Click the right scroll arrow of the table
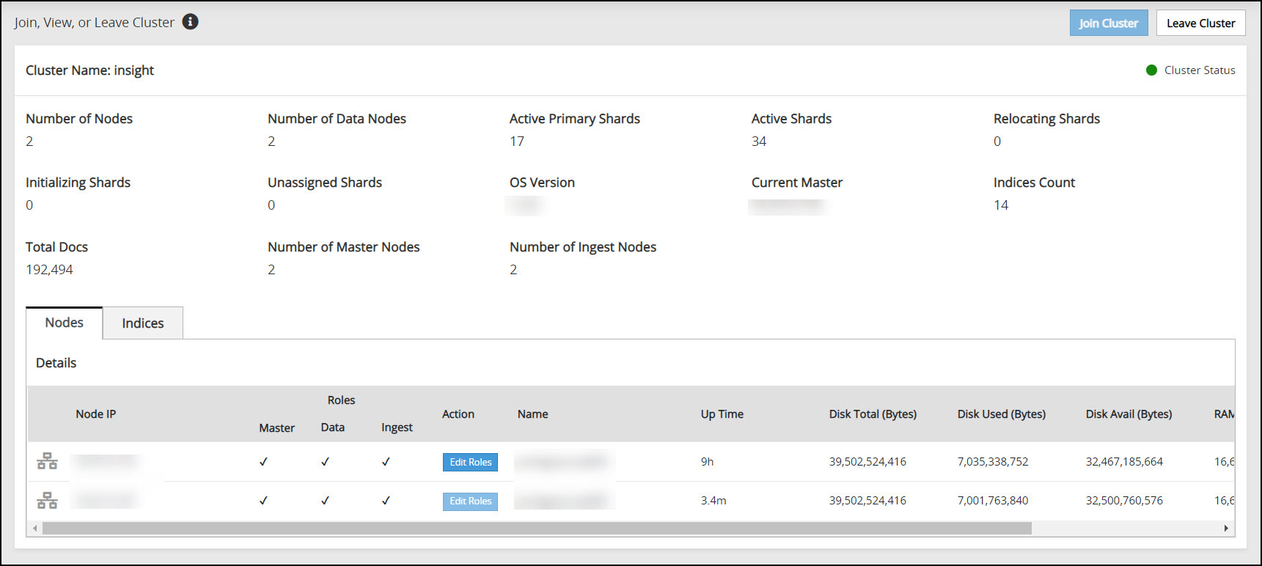 coord(1225,529)
